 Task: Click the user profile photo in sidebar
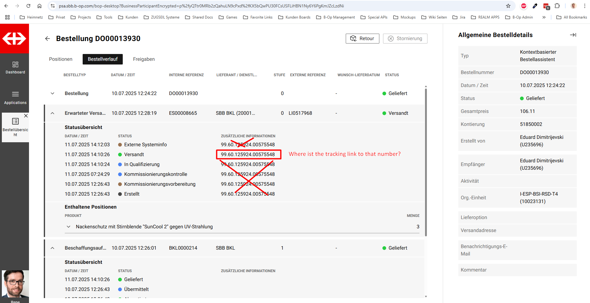[15, 283]
